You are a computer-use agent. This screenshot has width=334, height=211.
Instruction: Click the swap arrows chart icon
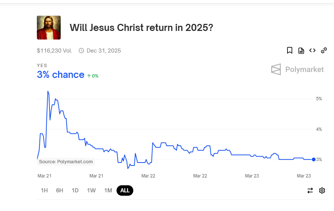tap(310, 190)
